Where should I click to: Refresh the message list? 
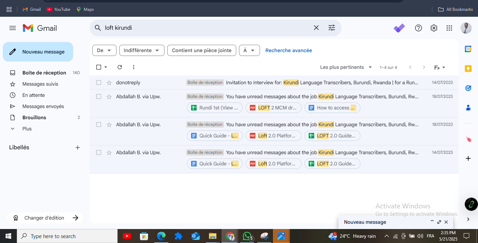coord(120,67)
